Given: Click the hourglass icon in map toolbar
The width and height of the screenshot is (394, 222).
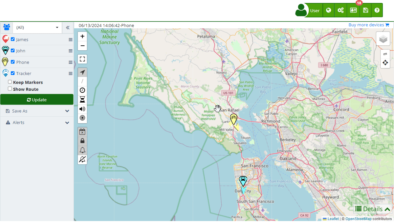Looking at the screenshot, I should pyautogui.click(x=82, y=100).
